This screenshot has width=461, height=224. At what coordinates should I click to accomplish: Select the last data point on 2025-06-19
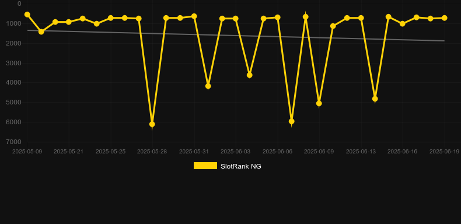click(x=445, y=18)
